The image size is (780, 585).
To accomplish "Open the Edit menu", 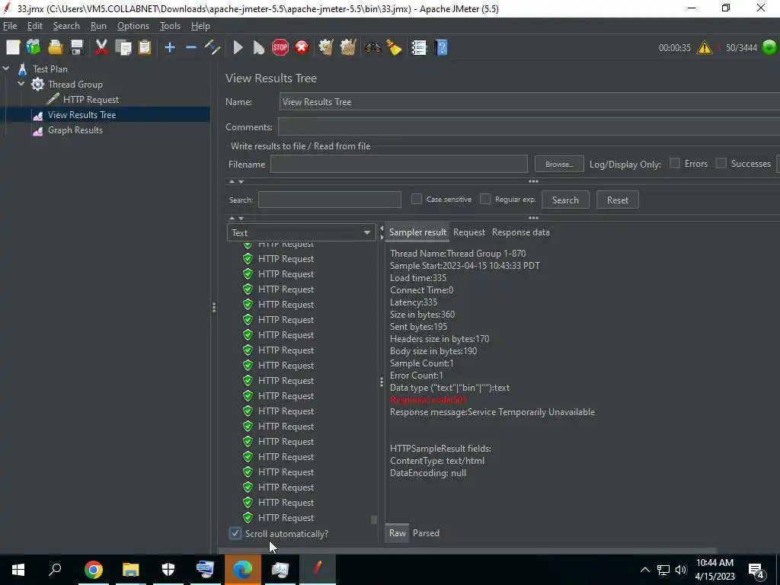I will 35,26.
